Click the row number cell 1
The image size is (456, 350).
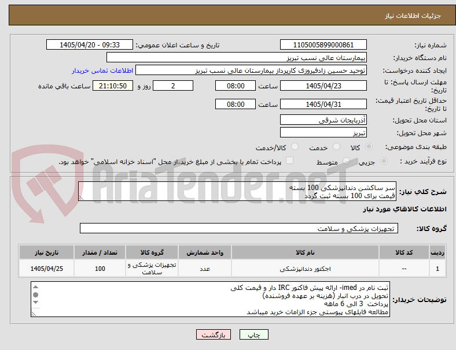click(437, 269)
